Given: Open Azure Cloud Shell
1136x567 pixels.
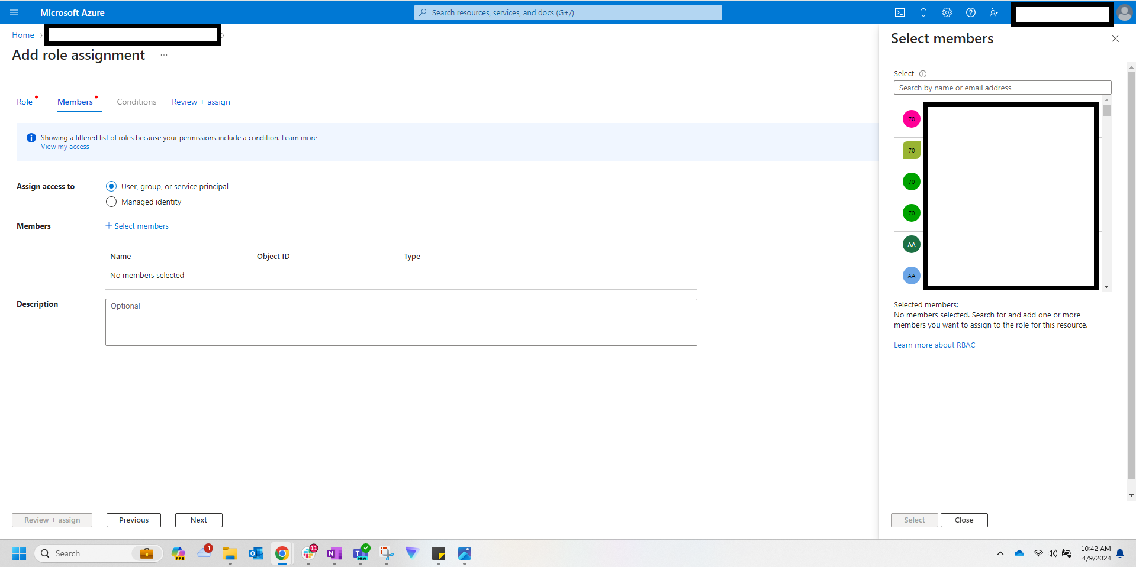Looking at the screenshot, I should click(900, 12).
